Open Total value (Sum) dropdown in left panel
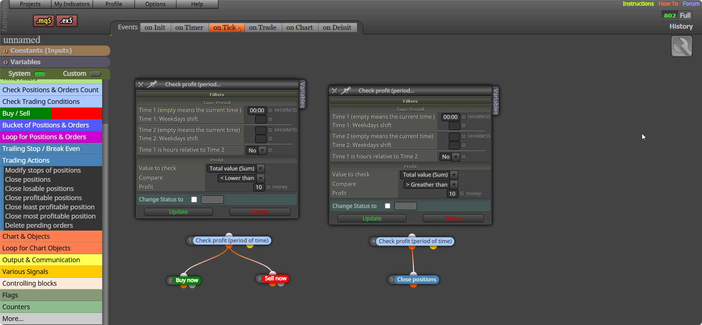 [x=236, y=169]
